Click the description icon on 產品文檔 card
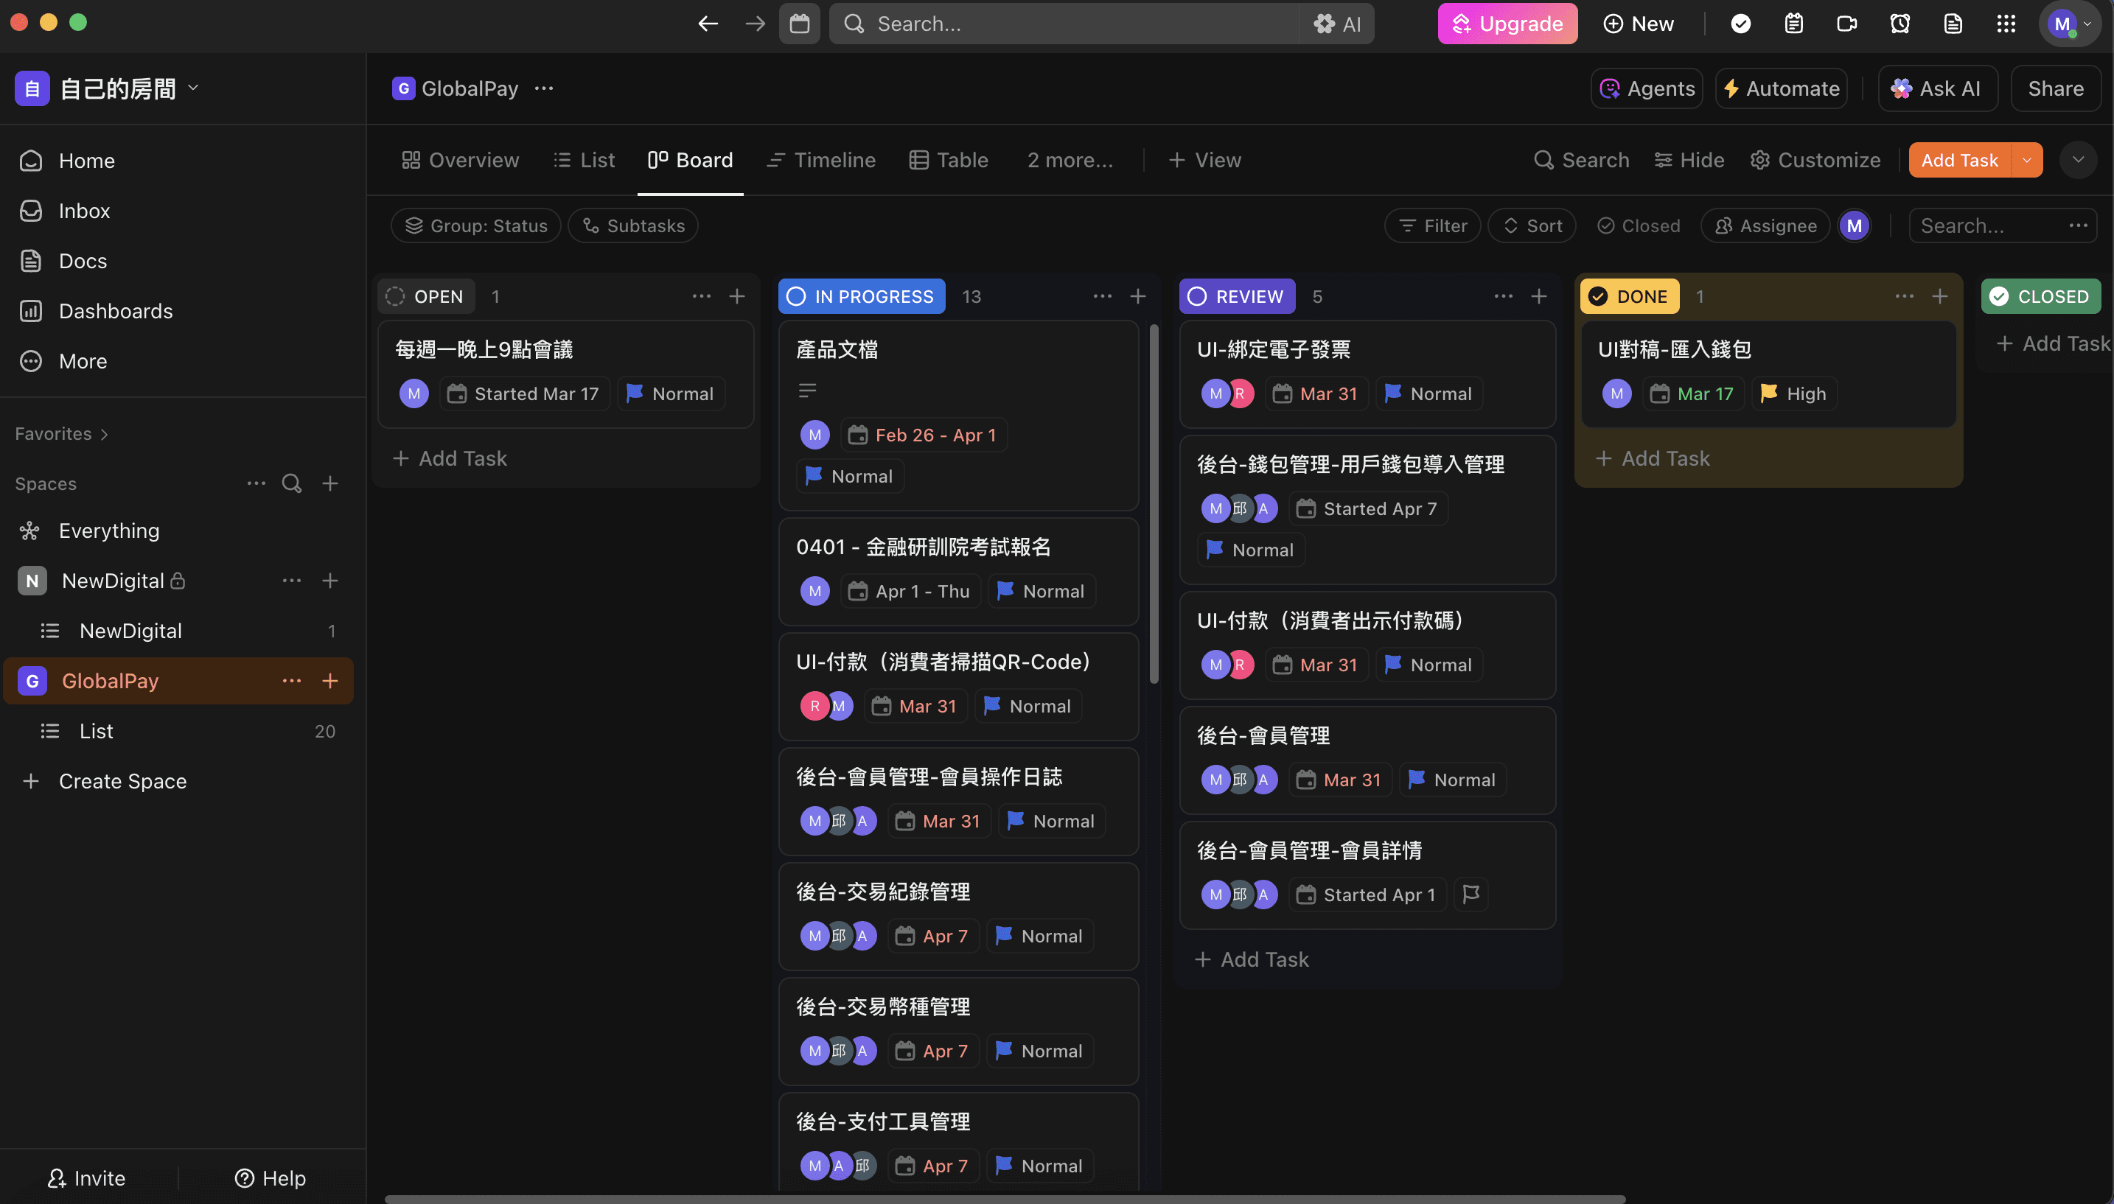Image resolution: width=2114 pixels, height=1204 pixels. click(x=807, y=390)
